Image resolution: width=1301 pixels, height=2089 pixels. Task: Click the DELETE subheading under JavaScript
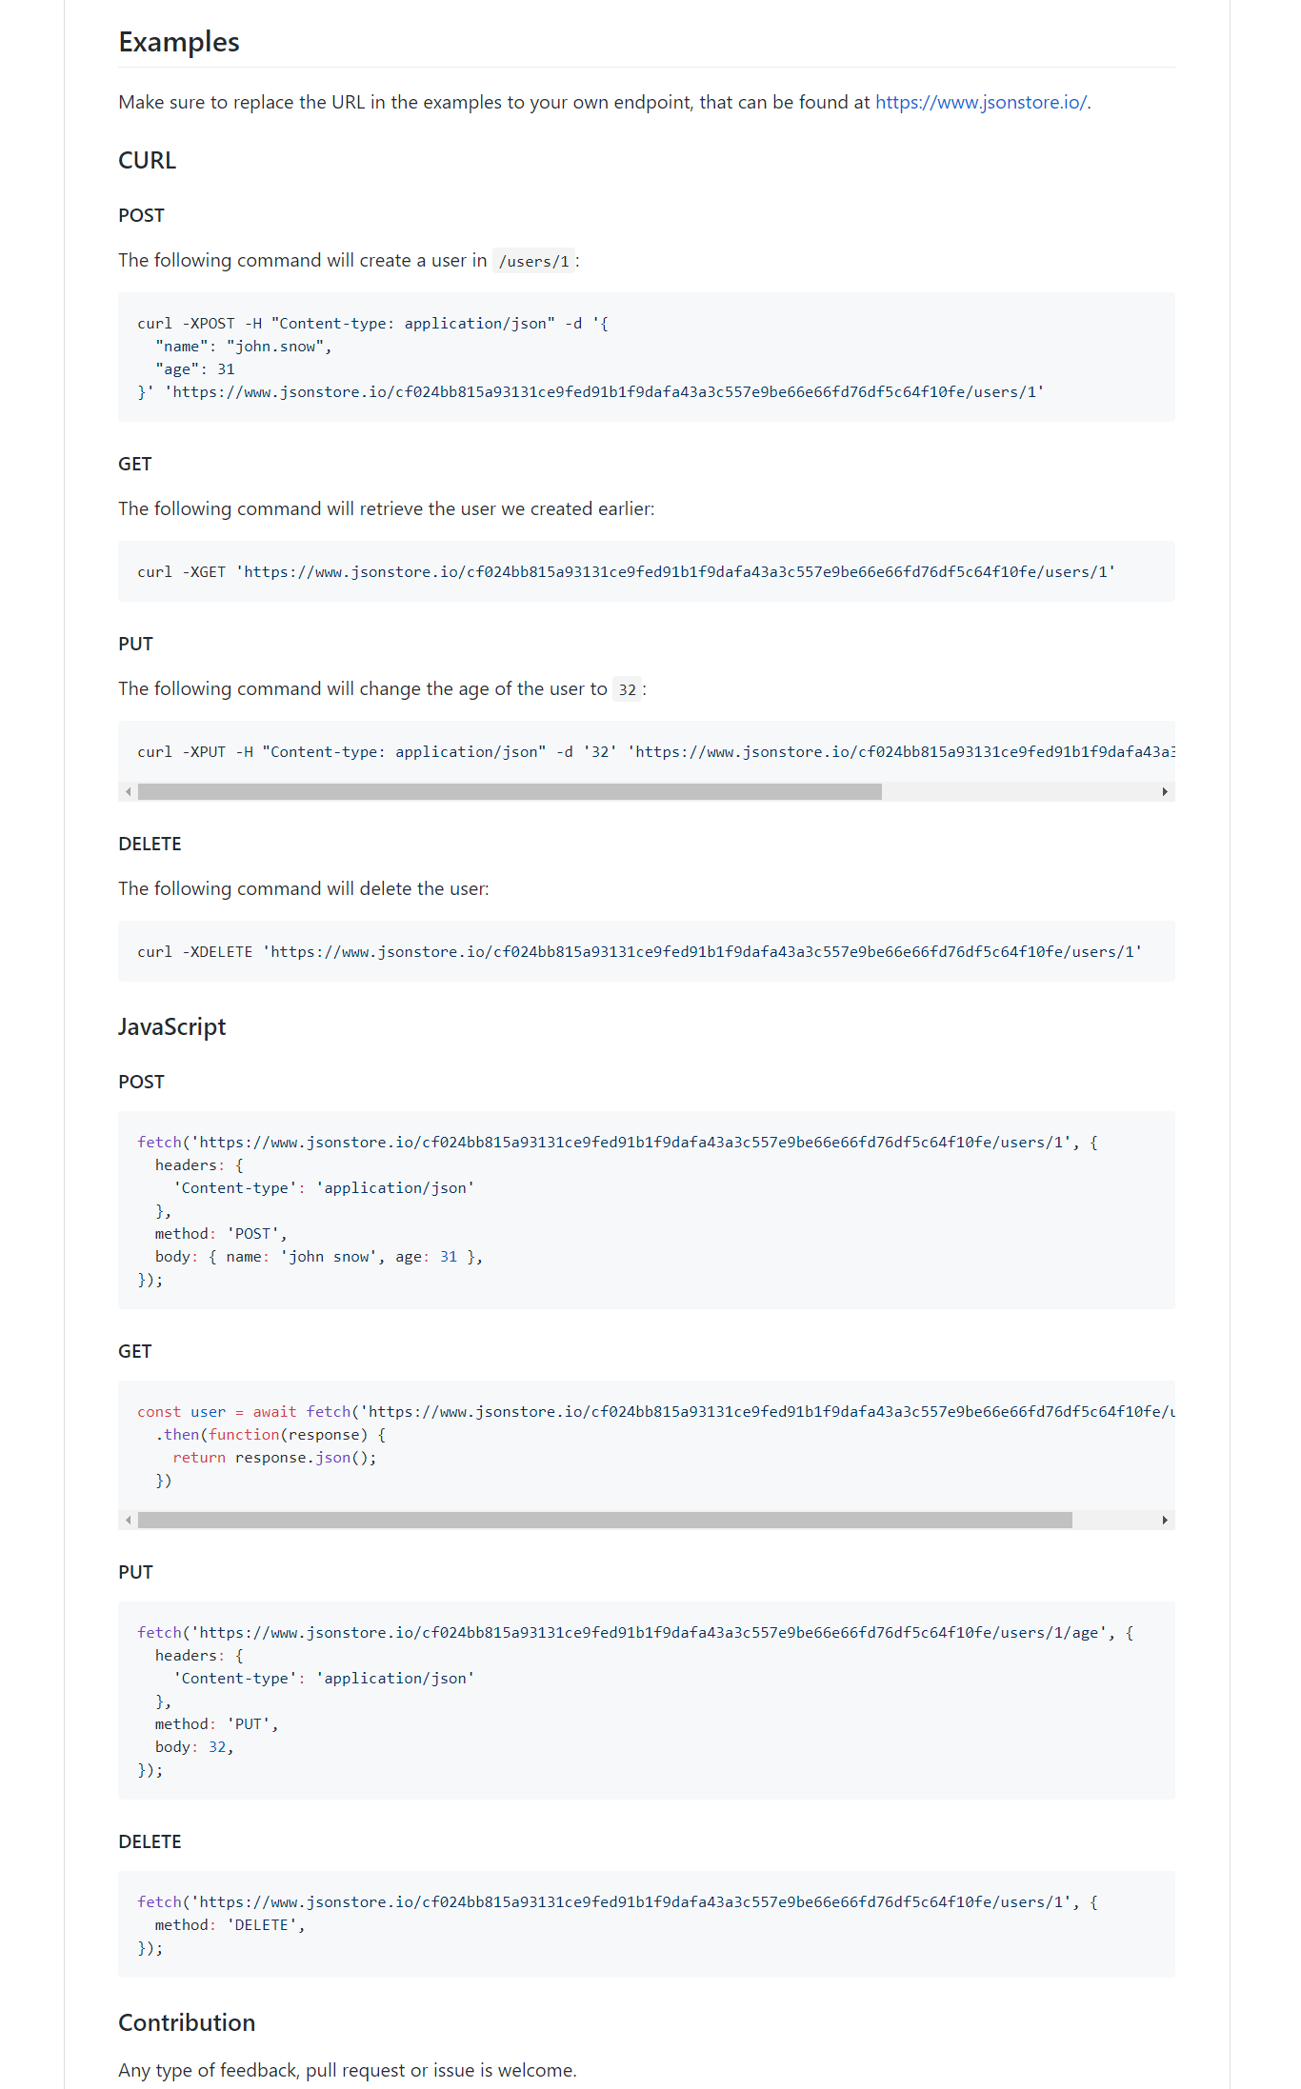[150, 1841]
